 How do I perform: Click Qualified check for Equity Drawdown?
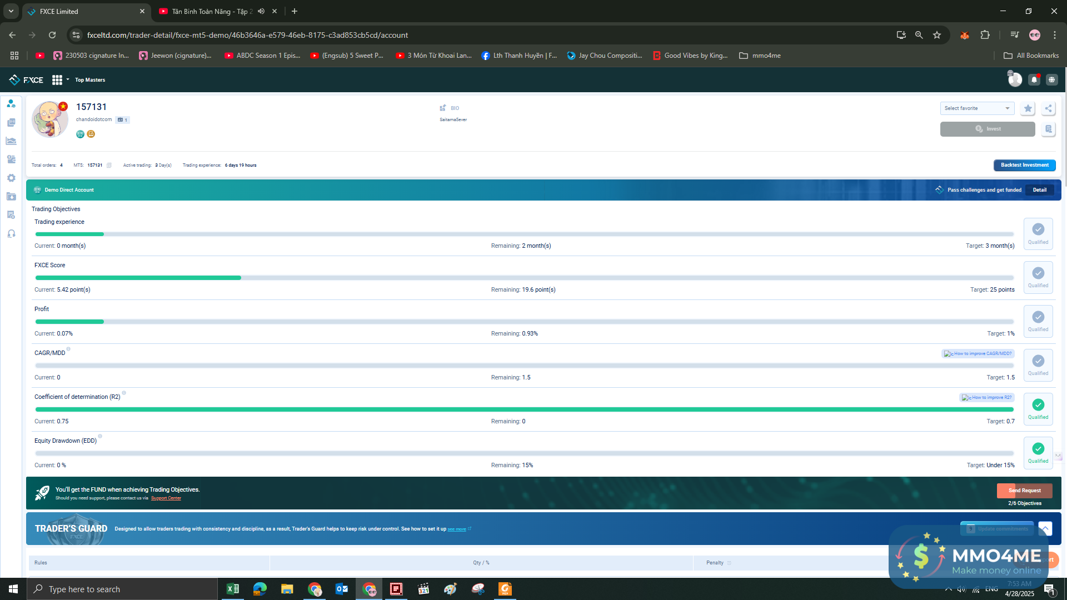tap(1038, 449)
